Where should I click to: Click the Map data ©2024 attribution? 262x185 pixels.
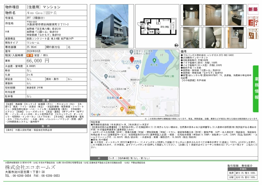click(x=172, y=115)
